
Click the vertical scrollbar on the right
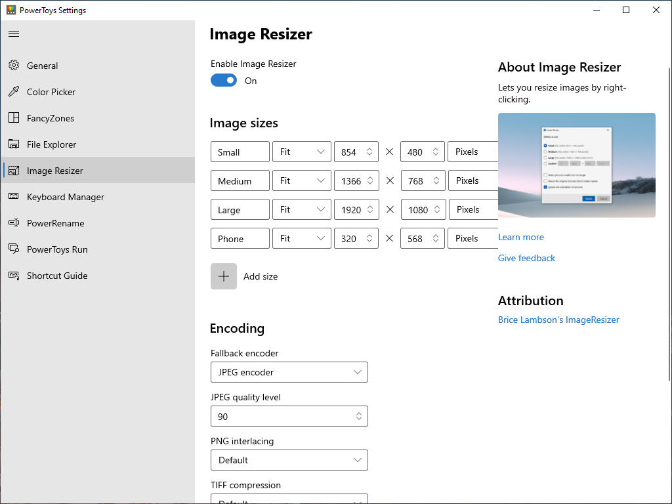coord(669,223)
